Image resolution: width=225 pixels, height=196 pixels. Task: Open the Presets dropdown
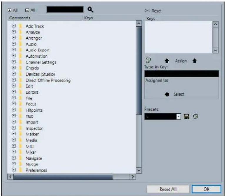tap(179, 117)
